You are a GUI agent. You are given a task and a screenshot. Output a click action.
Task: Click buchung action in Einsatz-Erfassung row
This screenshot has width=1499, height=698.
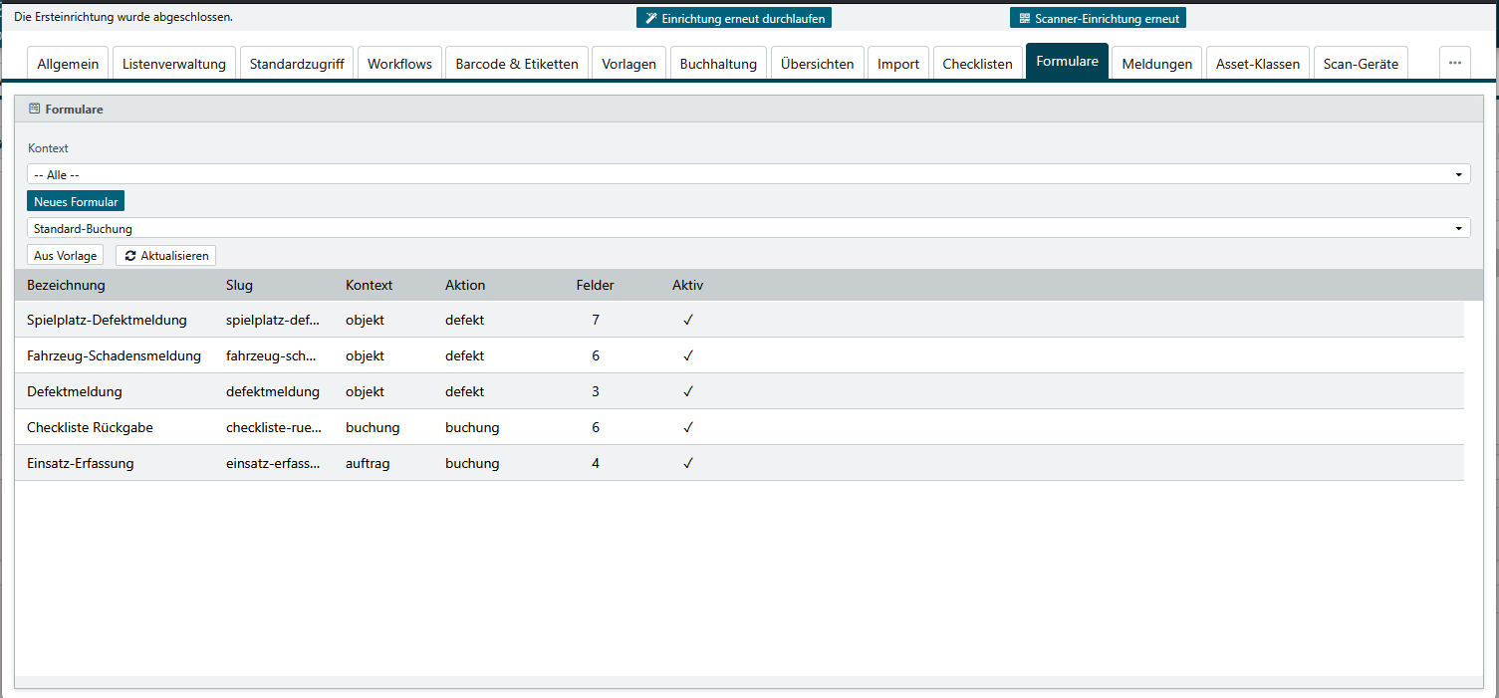472,463
